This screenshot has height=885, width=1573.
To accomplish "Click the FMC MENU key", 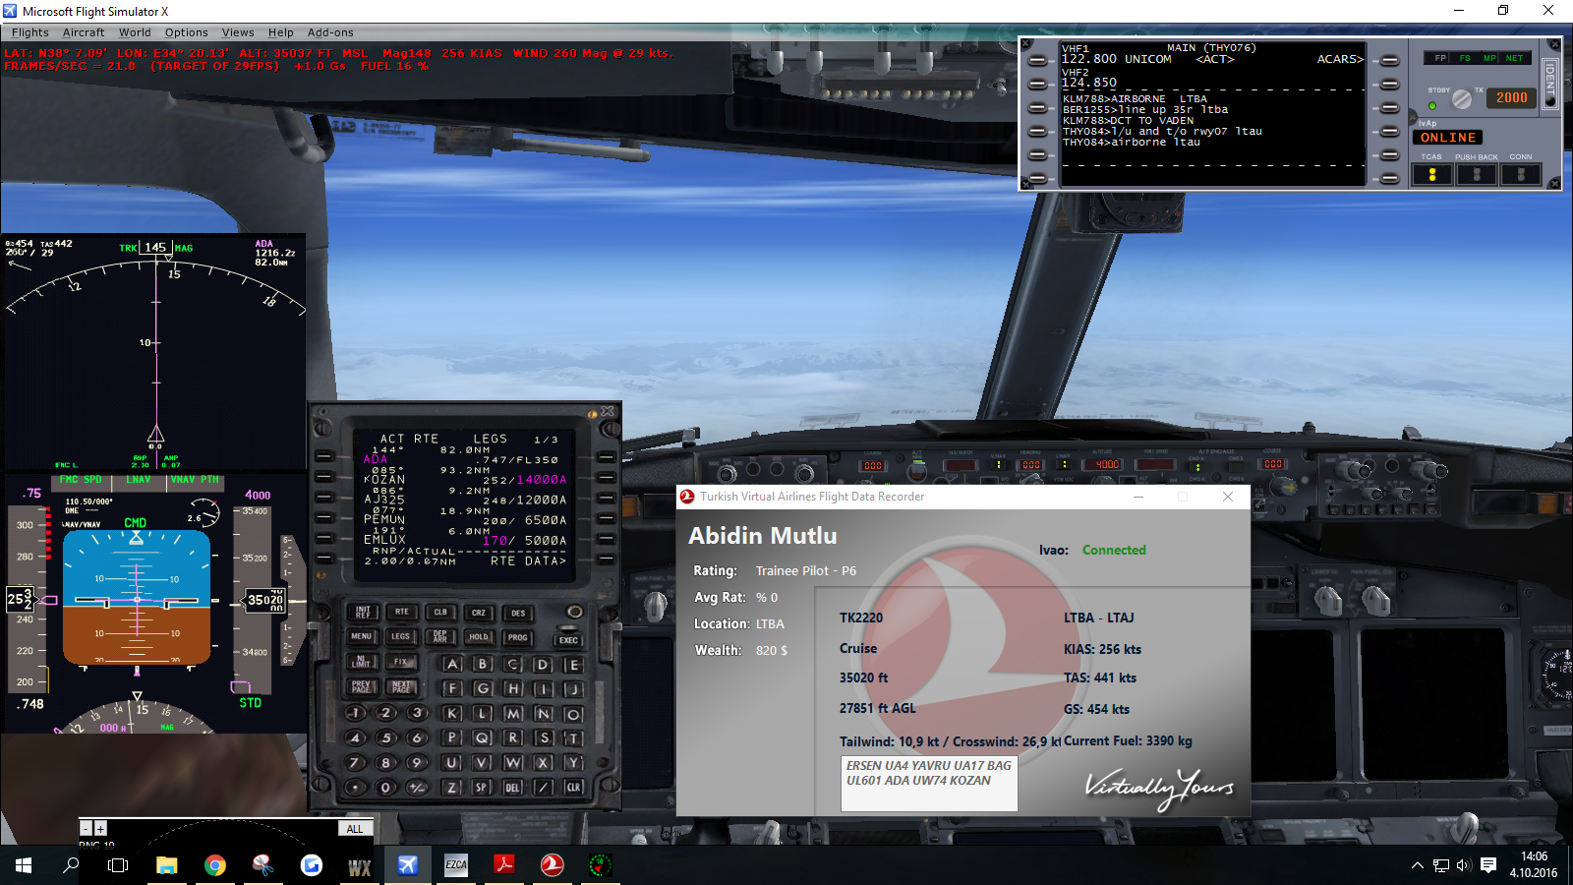I will pyautogui.click(x=362, y=636).
